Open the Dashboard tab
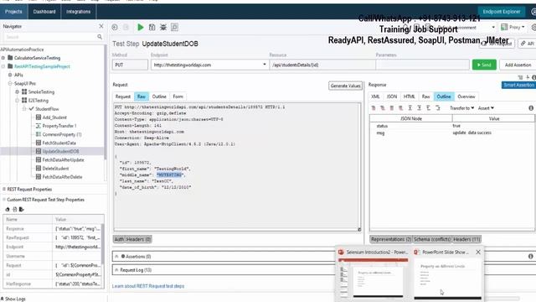 pos(44,12)
